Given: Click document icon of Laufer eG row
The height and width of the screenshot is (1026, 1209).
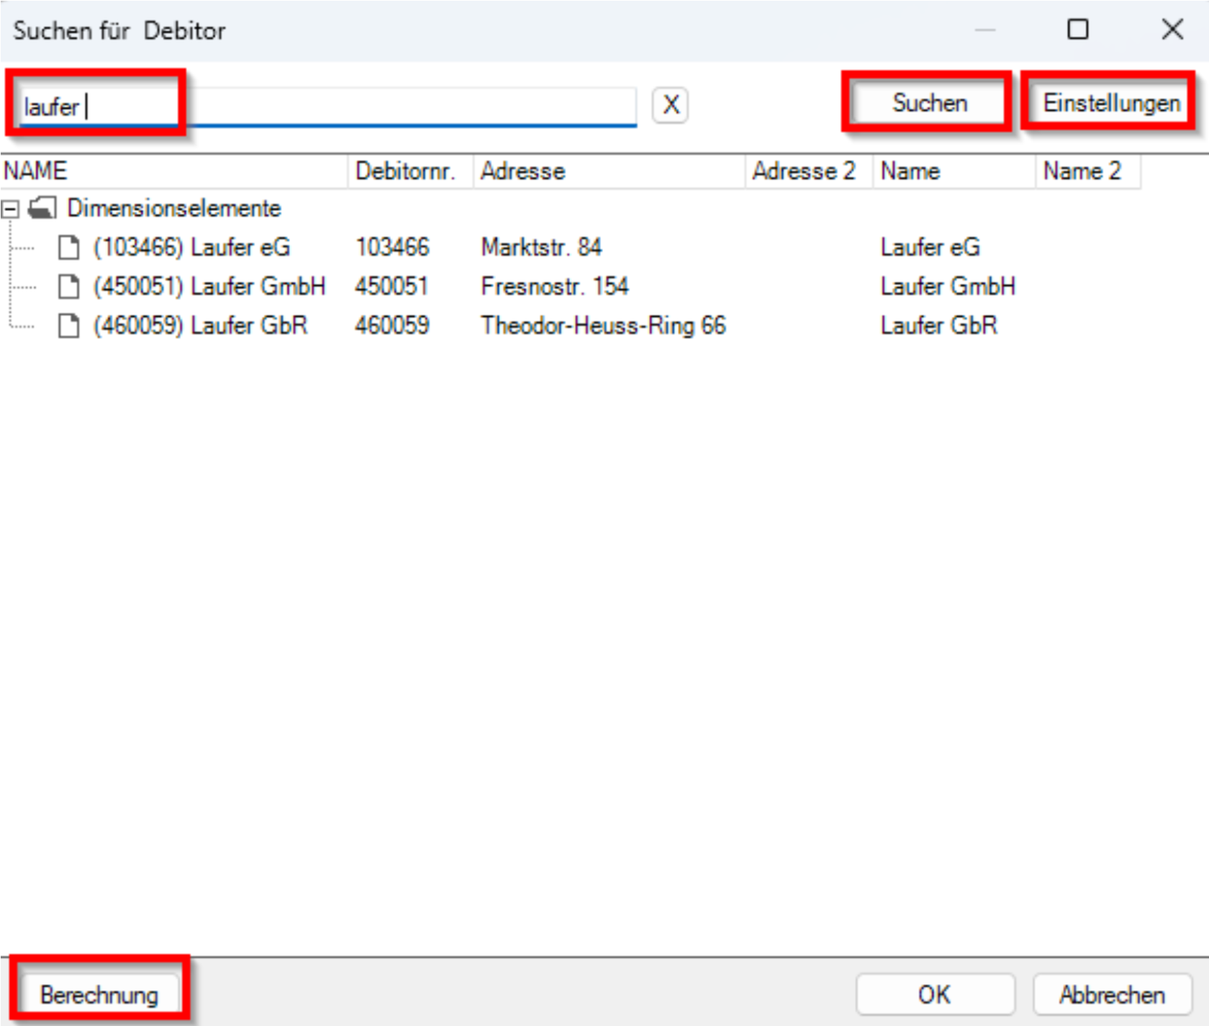Looking at the screenshot, I should (x=69, y=247).
